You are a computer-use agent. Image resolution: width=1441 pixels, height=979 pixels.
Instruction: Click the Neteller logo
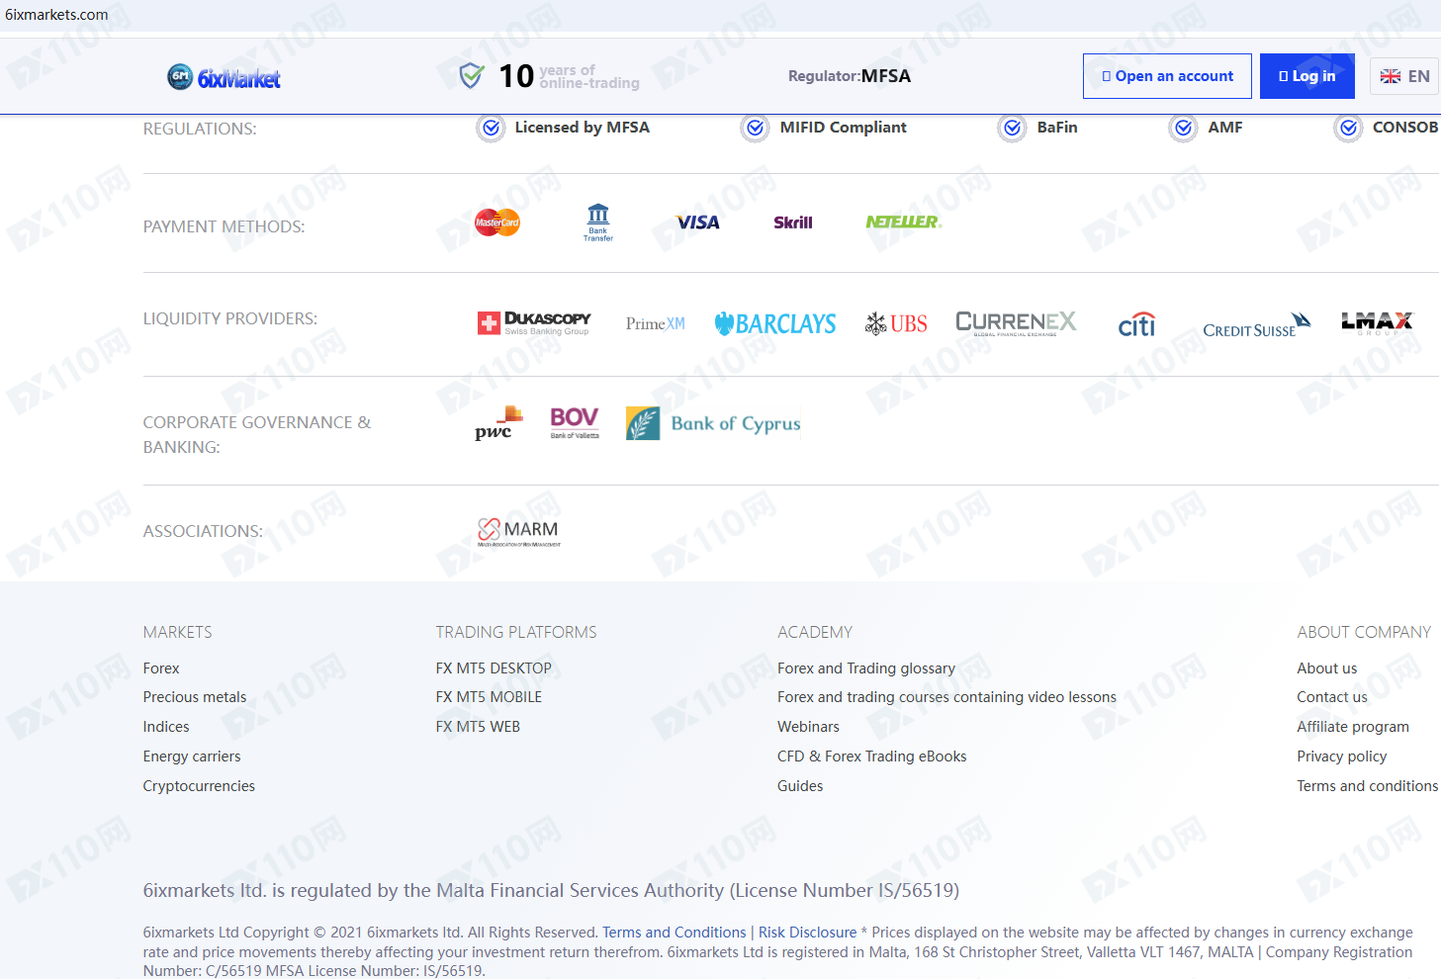pyautogui.click(x=903, y=222)
